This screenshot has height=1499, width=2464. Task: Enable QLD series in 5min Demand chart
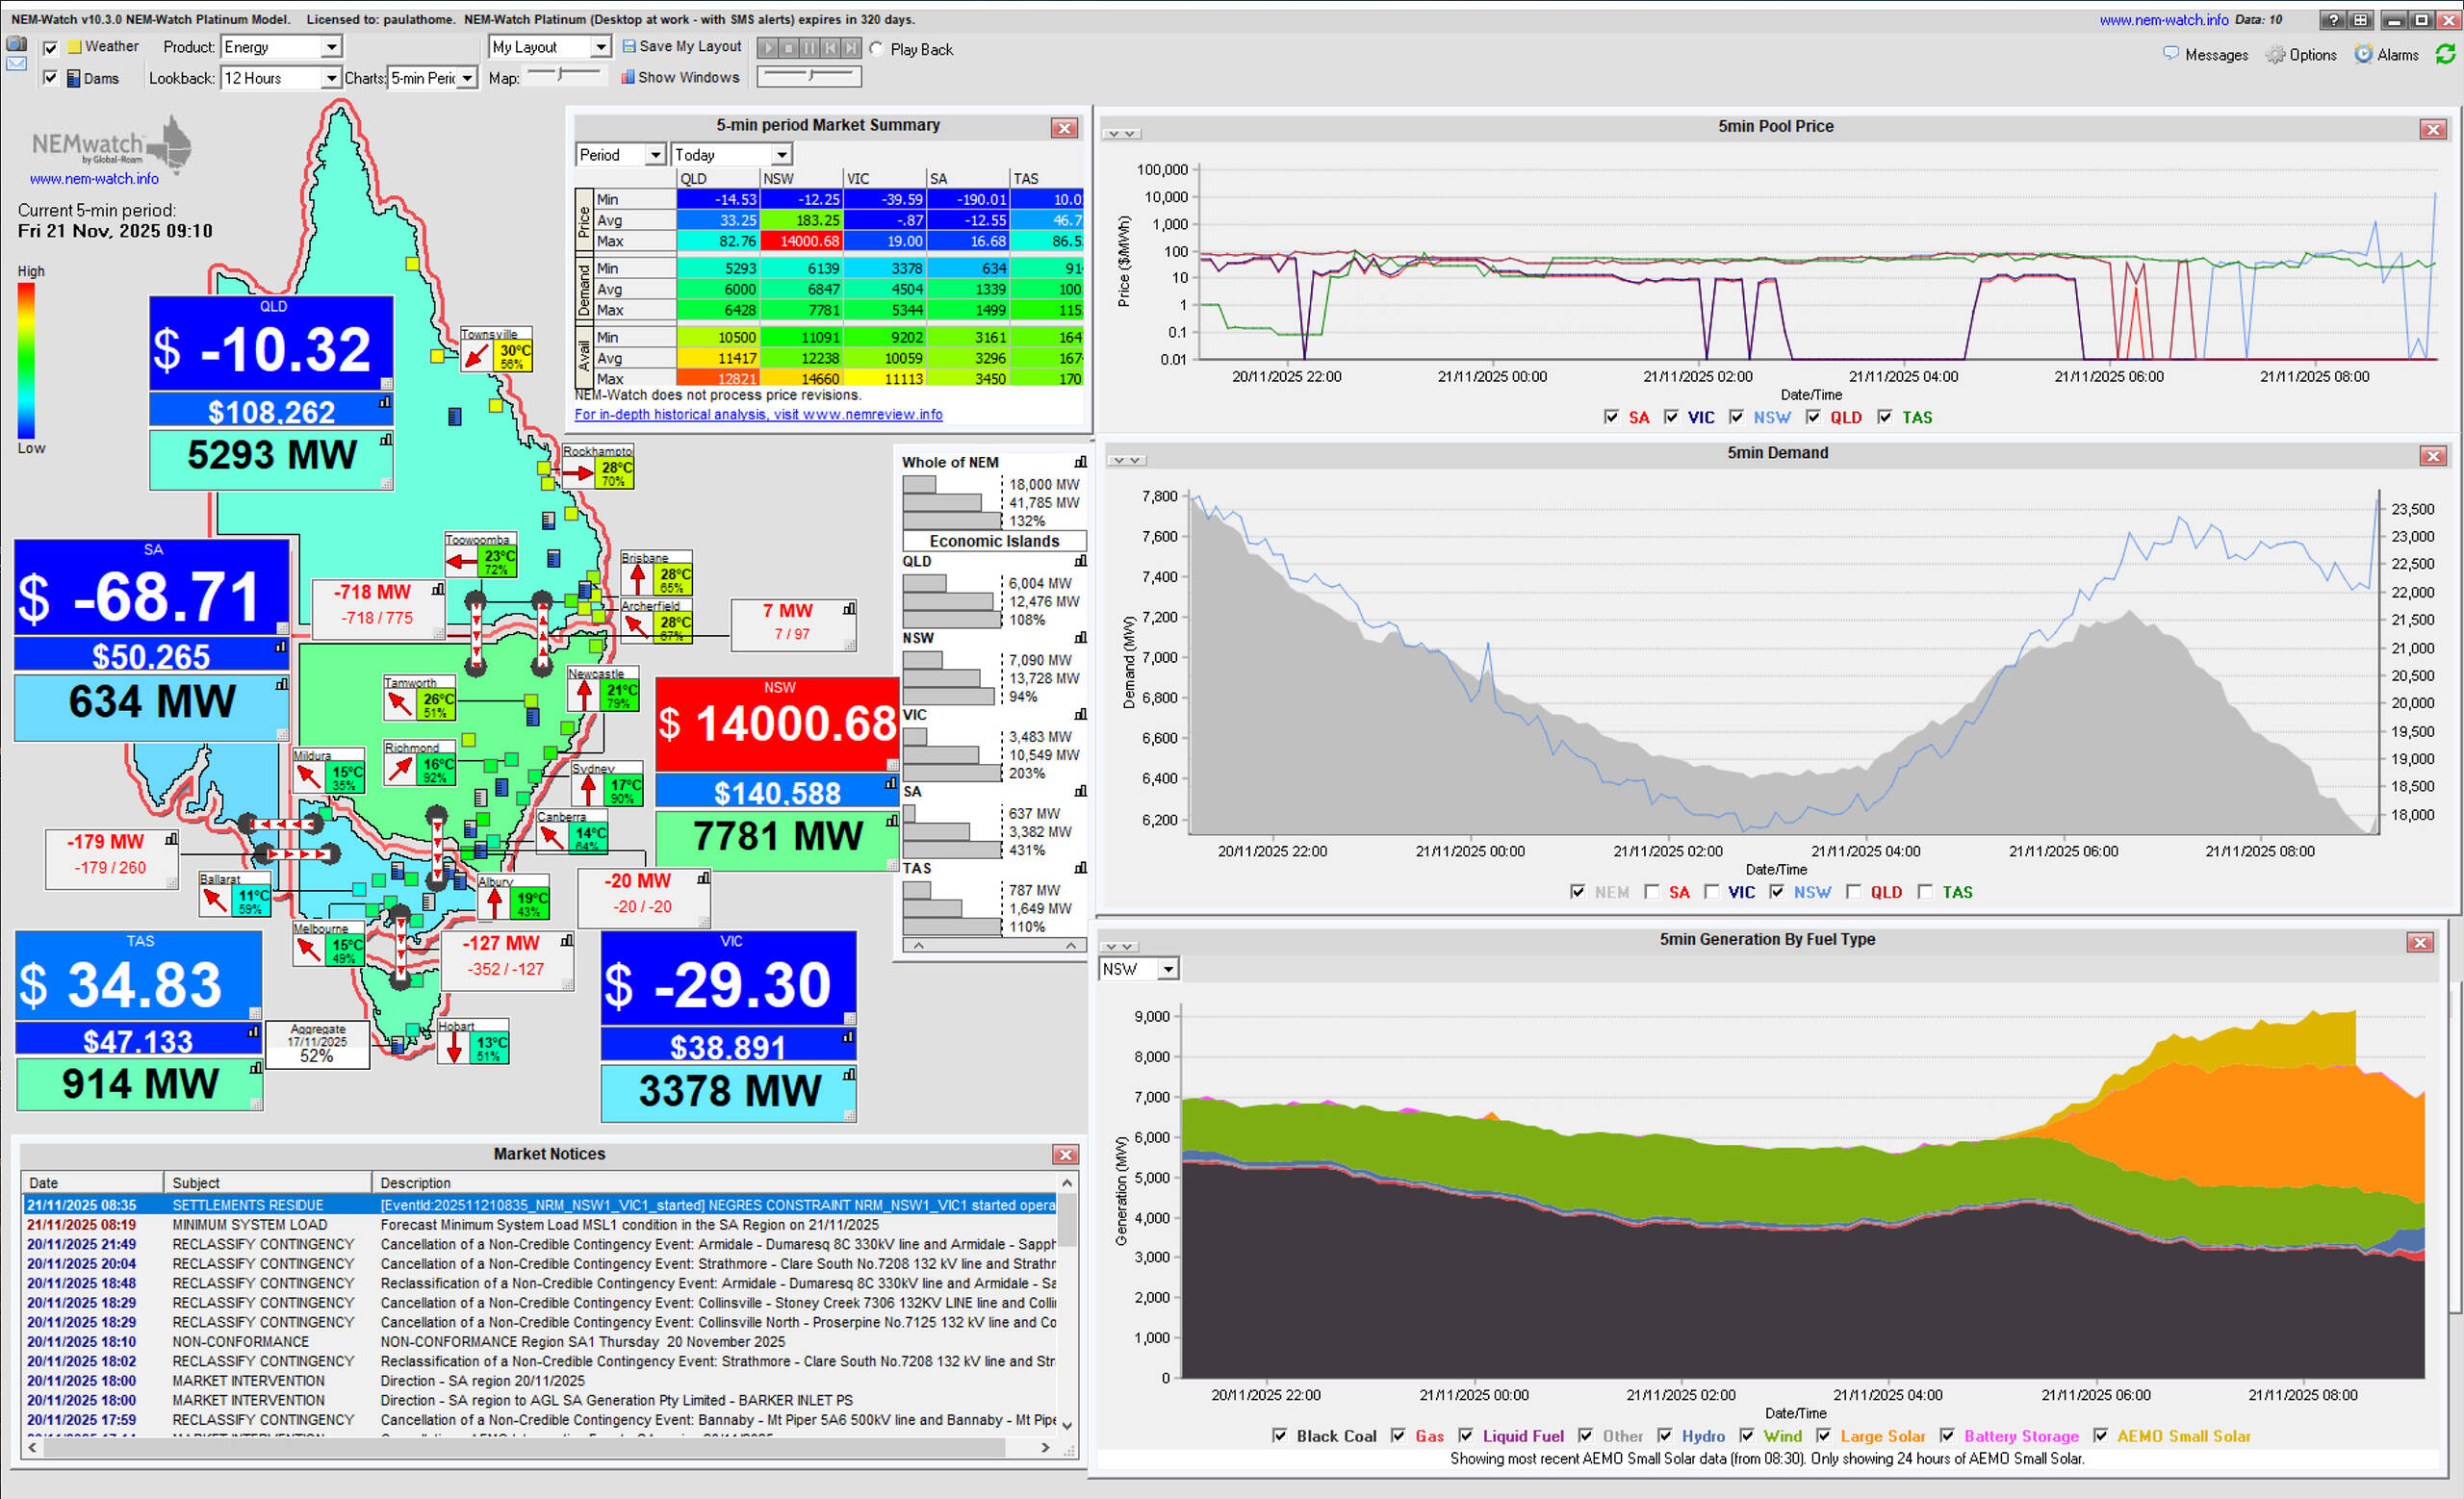click(x=1853, y=891)
